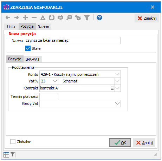Open search with magnifier icon

(x=69, y=18)
